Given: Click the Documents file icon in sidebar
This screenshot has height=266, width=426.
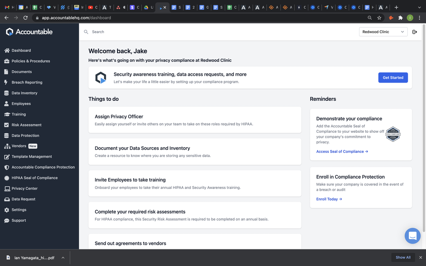Looking at the screenshot, I should [6, 72].
